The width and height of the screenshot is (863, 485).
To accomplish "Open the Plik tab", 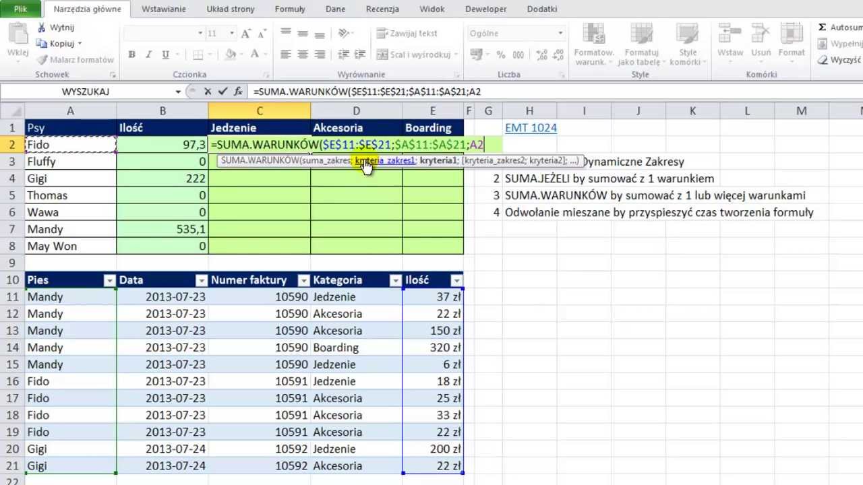I will [20, 9].
